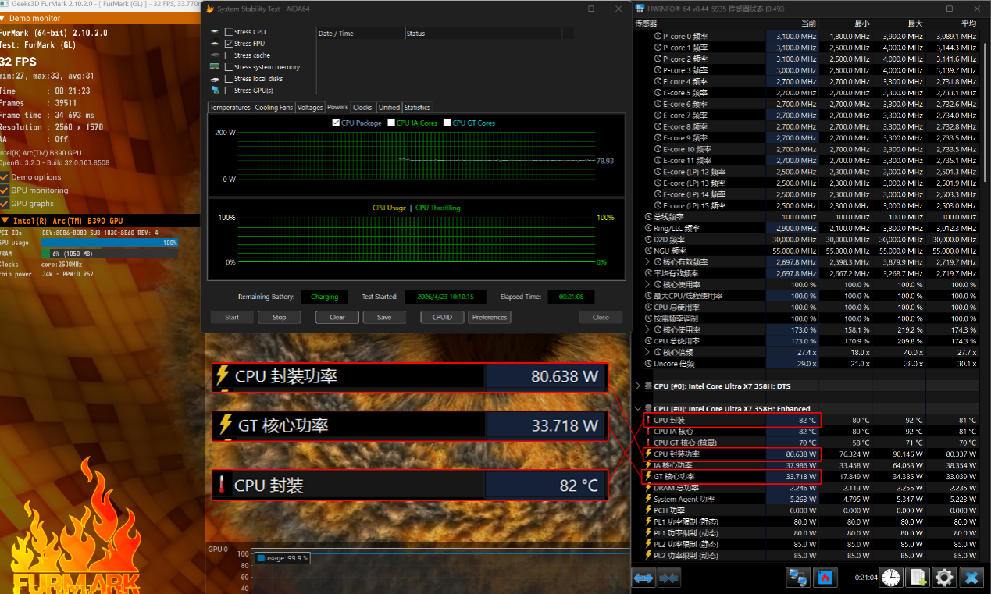This screenshot has width=991, height=594.
Task: Click the CPU 封装 thermometer icon in HWiNFO list
Action: [x=648, y=420]
